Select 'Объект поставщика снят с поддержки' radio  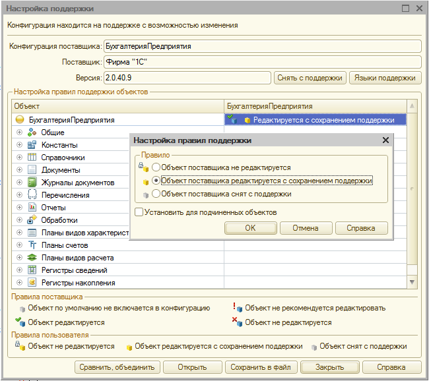click(x=156, y=194)
